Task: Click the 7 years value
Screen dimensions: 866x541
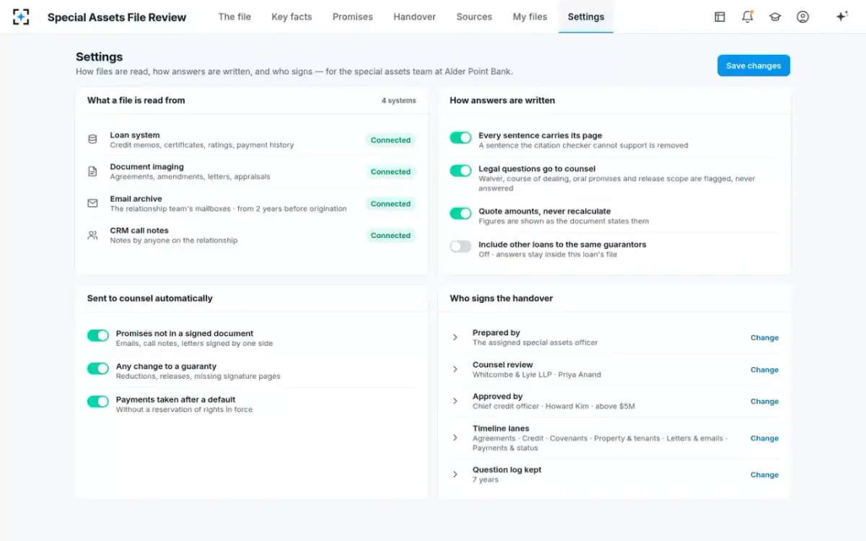Action: (x=486, y=480)
